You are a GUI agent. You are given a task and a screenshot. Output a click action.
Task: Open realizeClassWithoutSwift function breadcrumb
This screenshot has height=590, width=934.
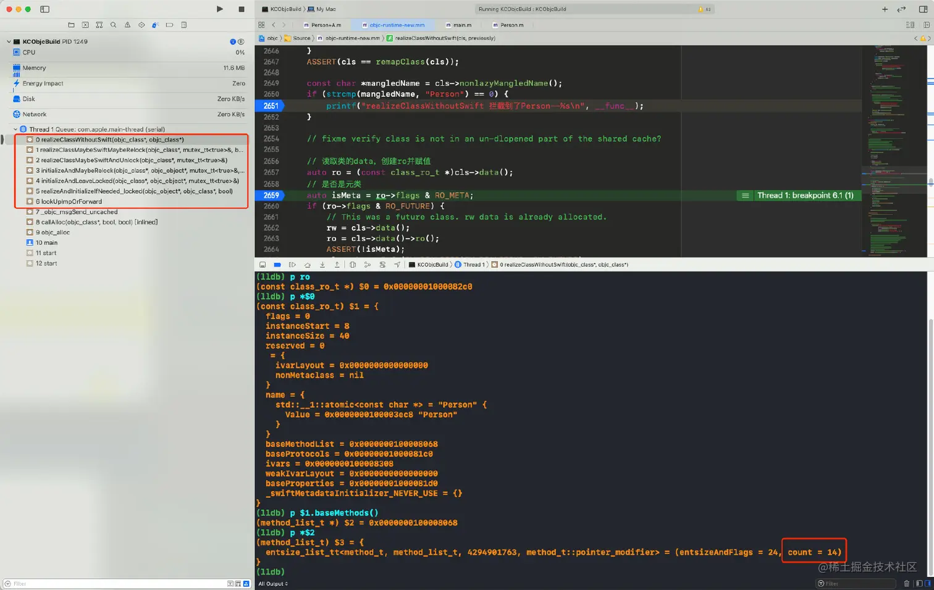pos(441,38)
